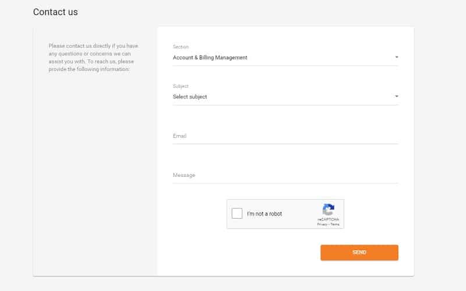Click the arrow on the Section dropdown
Screen dimensions: 466x291
[x=397, y=57]
